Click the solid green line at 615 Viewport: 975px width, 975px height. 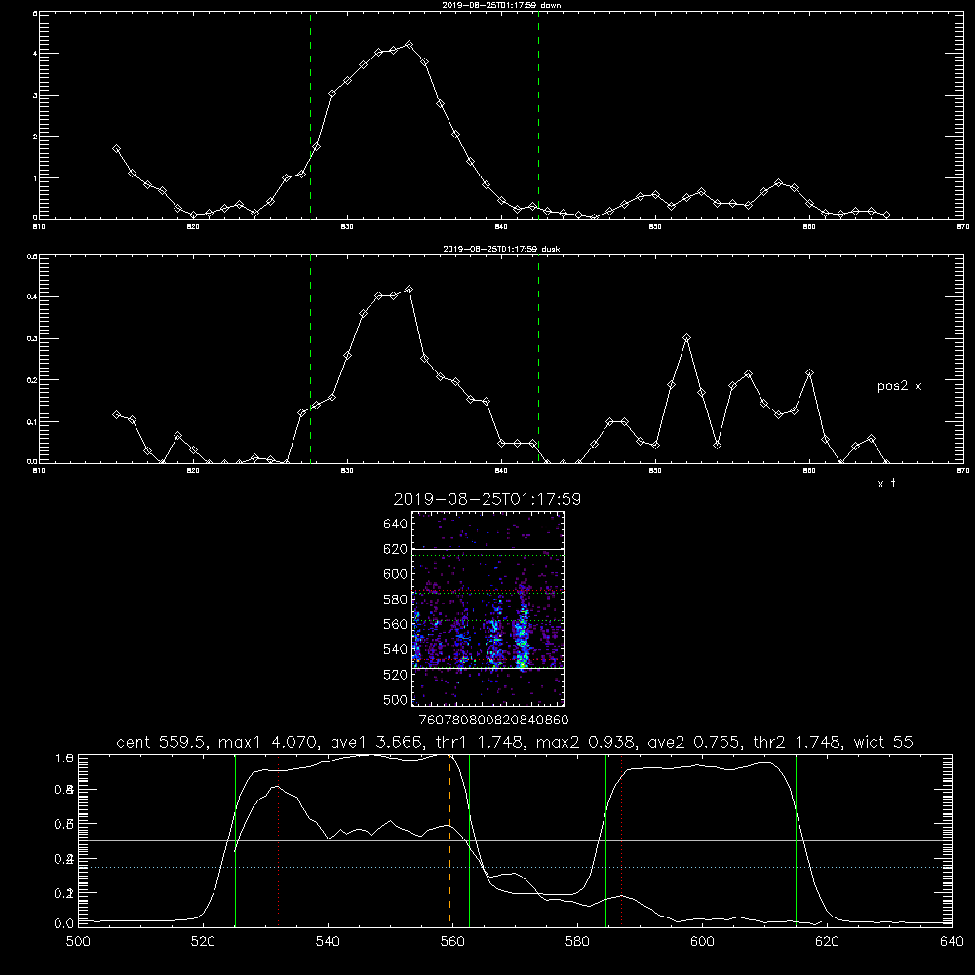796,840
